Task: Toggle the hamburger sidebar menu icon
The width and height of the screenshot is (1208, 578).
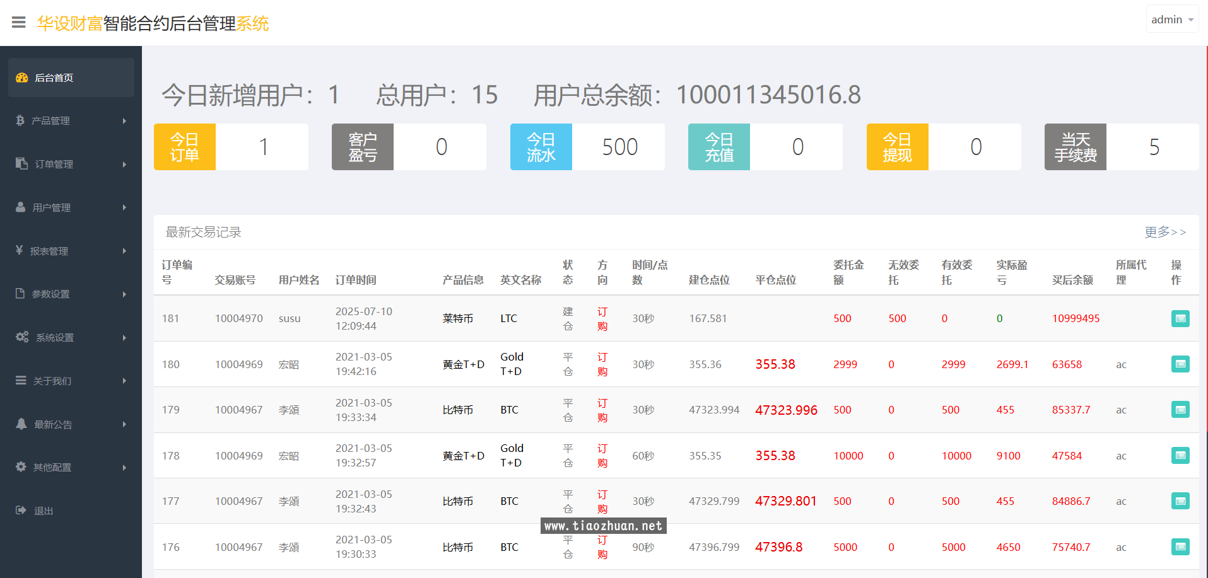Action: click(19, 23)
